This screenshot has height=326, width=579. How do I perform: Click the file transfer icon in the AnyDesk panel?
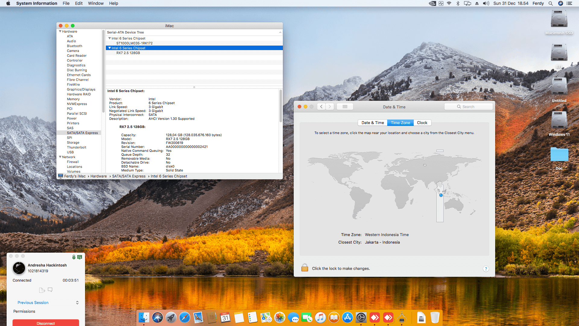click(42, 290)
